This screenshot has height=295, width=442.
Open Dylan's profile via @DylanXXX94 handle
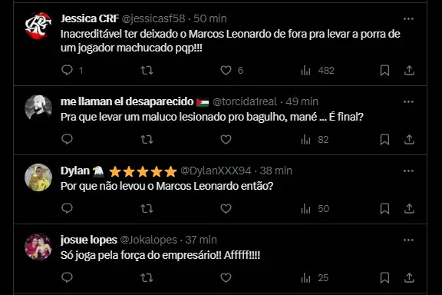click(216, 171)
